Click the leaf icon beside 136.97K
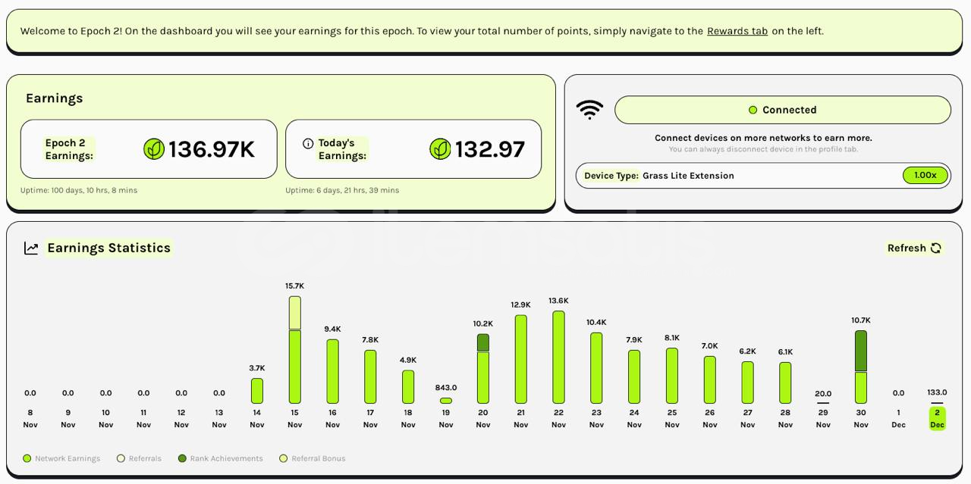The height and width of the screenshot is (484, 971). pyautogui.click(x=154, y=149)
